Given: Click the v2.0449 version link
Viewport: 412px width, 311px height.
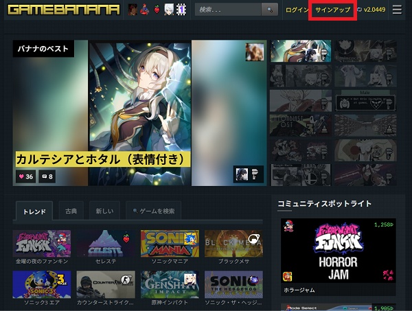Looking at the screenshot, I should pyautogui.click(x=374, y=10).
